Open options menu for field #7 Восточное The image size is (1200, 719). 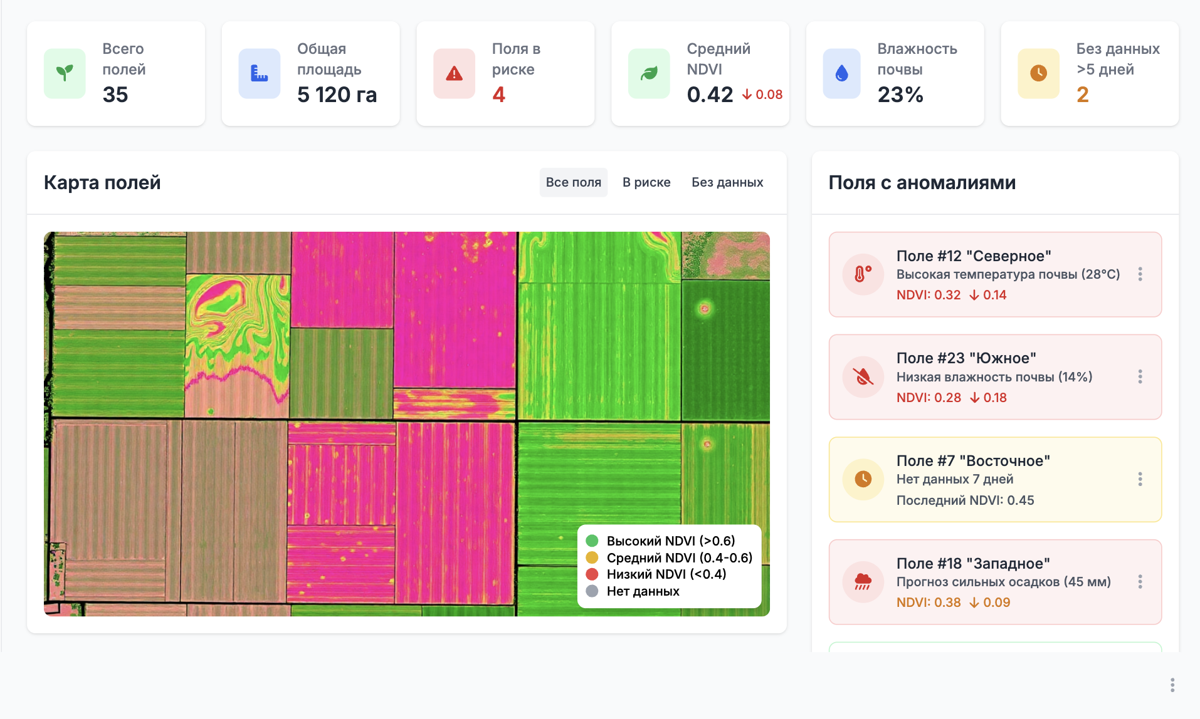tap(1140, 479)
